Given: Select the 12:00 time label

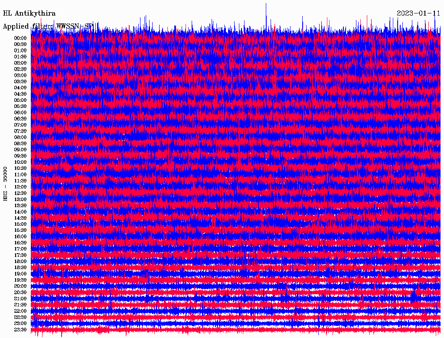Looking at the screenshot, I should [x=20, y=187].
